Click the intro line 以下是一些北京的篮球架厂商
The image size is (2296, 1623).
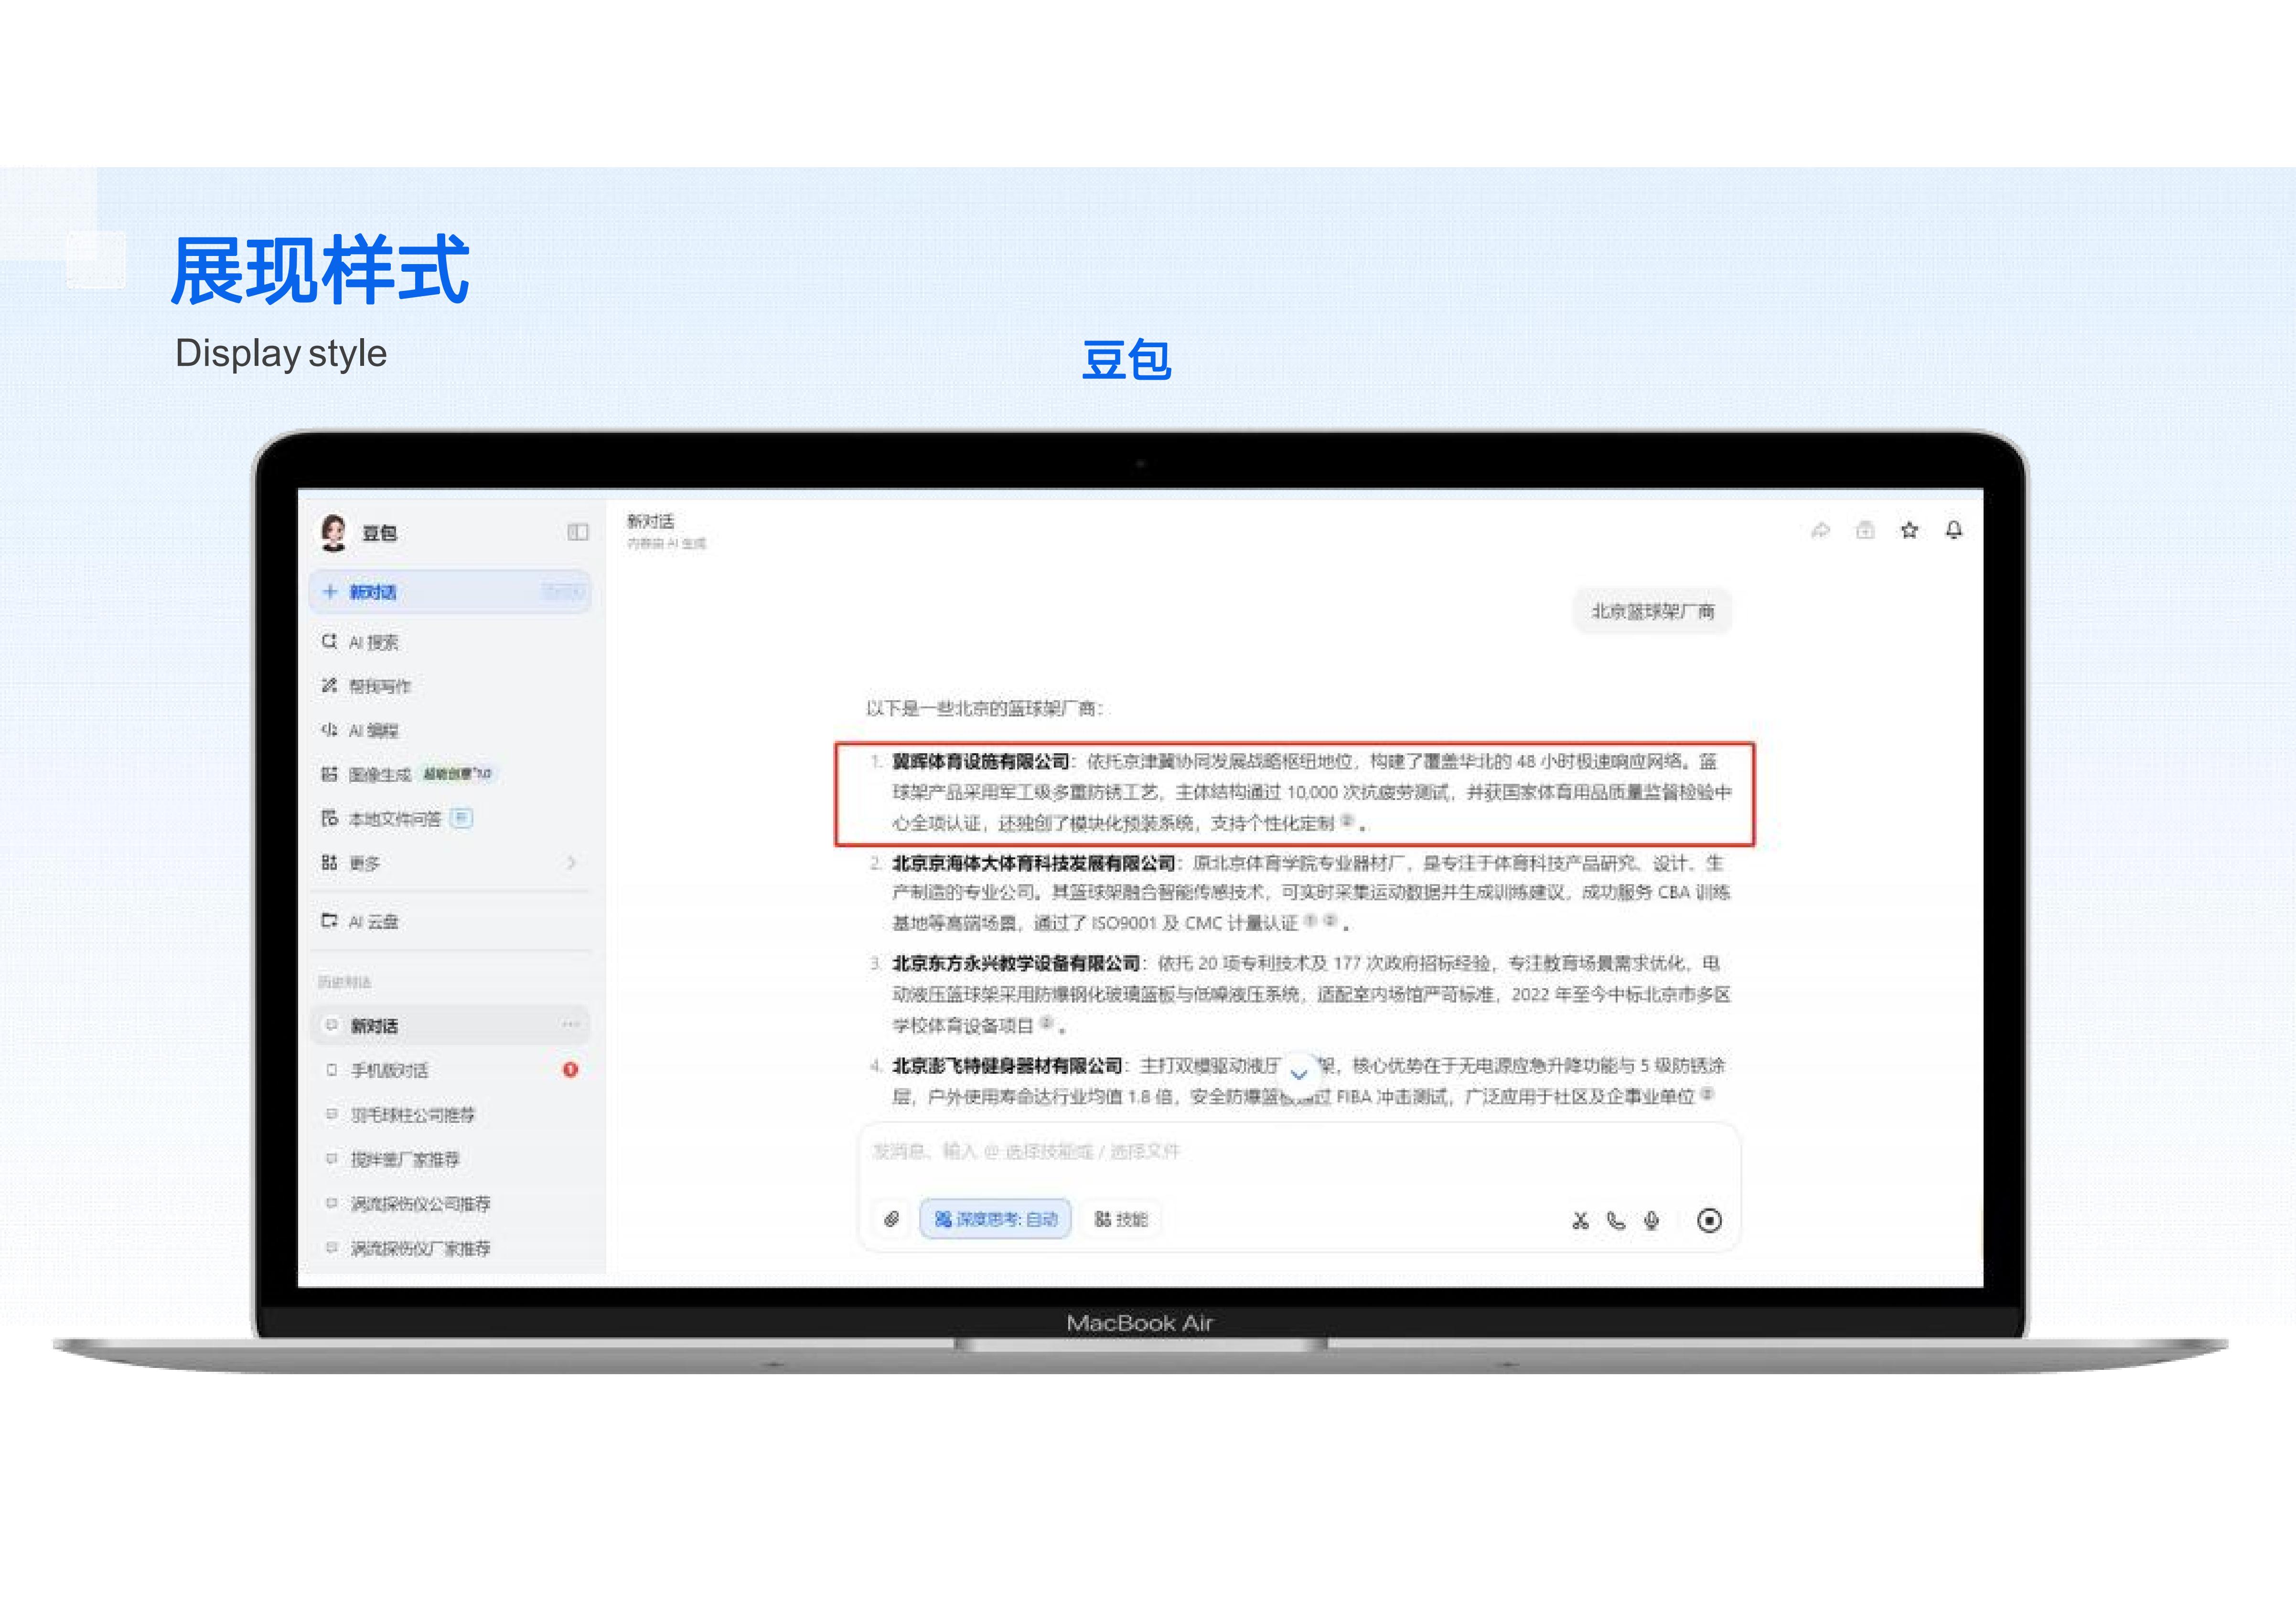pyautogui.click(x=984, y=709)
